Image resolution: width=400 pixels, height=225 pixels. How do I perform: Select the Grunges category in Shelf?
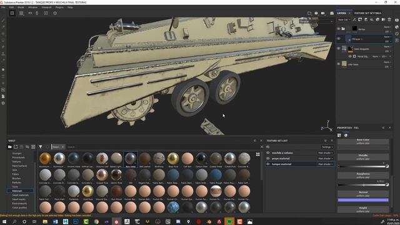[x=17, y=153]
